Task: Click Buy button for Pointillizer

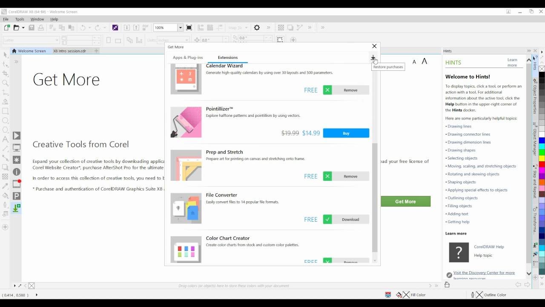Action: tap(346, 133)
